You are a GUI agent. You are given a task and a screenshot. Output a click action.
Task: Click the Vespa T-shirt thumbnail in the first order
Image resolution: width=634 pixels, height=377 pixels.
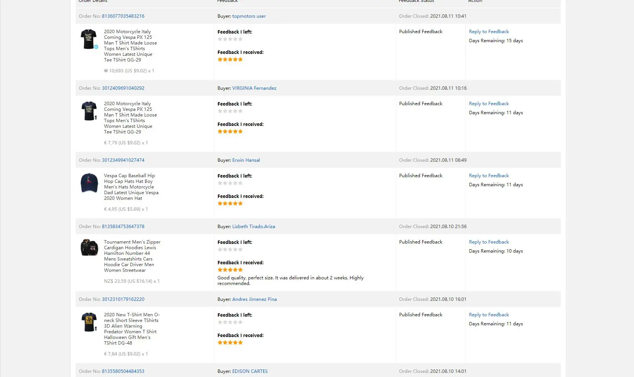[89, 39]
